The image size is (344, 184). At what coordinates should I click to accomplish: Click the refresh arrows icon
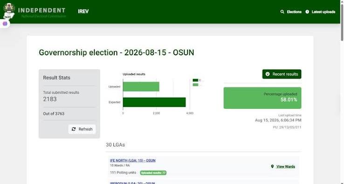click(x=74, y=129)
